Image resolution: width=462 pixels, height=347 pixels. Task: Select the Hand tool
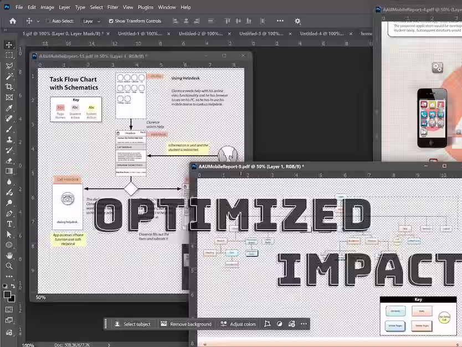(x=9, y=256)
